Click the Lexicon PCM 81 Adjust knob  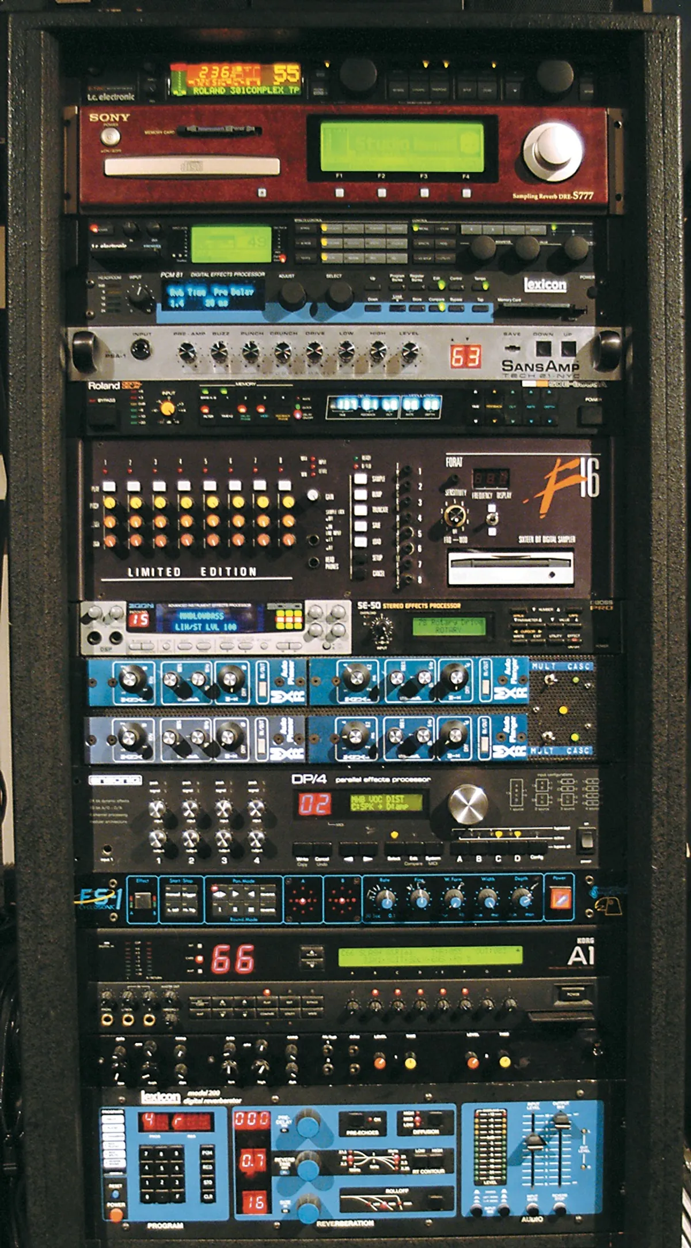(291, 297)
